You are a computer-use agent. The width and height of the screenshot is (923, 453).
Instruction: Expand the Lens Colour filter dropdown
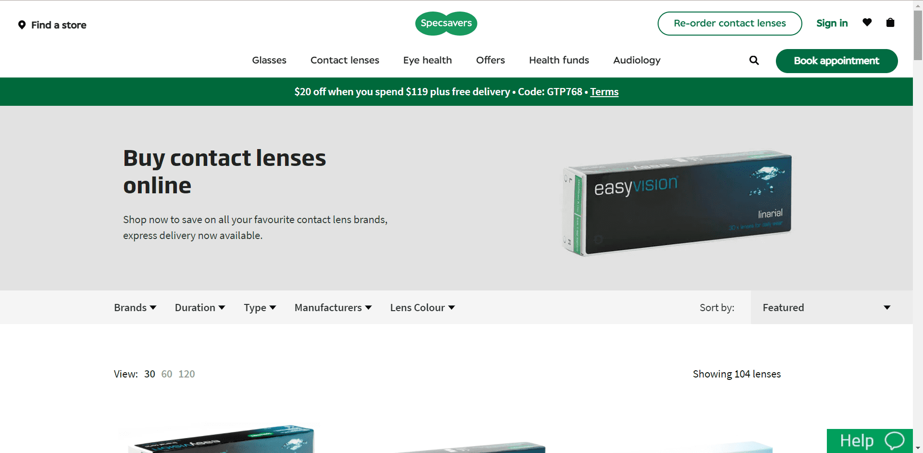(423, 308)
